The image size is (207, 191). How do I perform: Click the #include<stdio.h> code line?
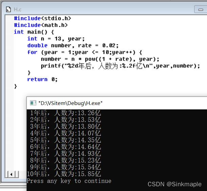pos(42,18)
